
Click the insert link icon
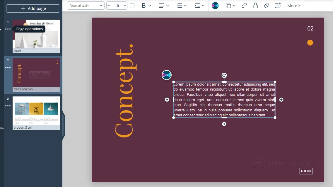click(244, 6)
